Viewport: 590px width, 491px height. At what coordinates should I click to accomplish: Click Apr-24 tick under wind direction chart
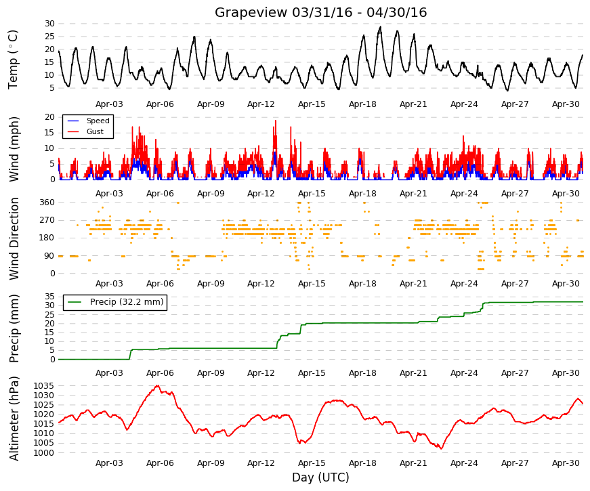click(464, 284)
